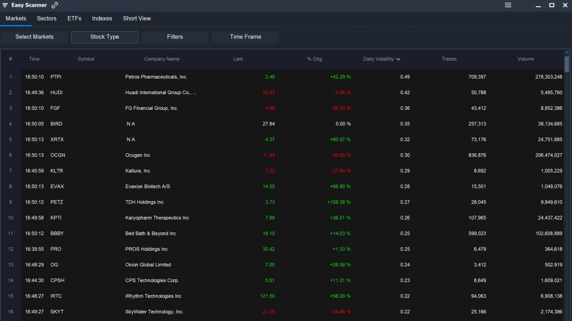
Task: Click the Easy Scanner funnel logo icon
Action: click(x=6, y=5)
